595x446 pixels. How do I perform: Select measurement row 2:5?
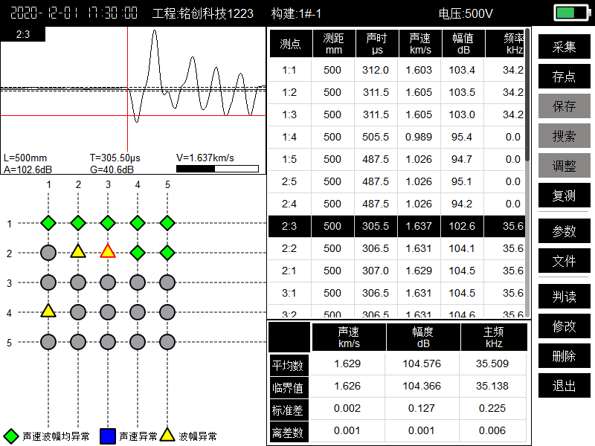click(396, 181)
